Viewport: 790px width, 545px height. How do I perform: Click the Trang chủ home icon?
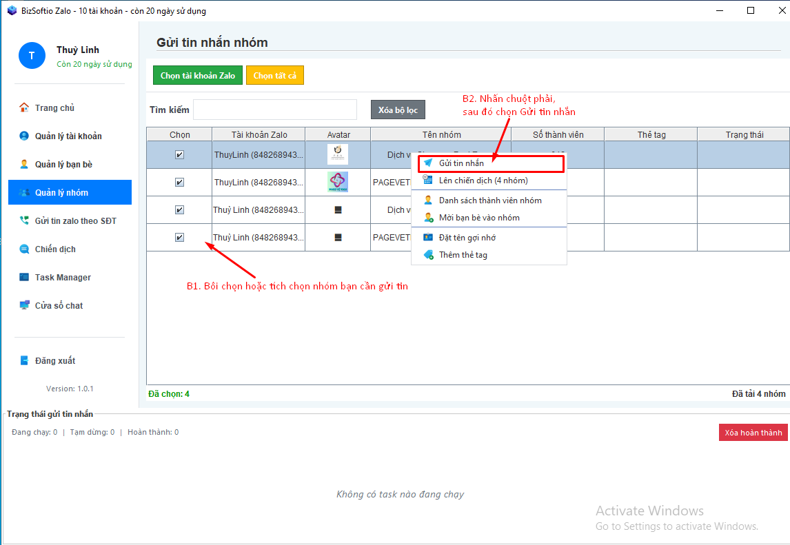click(24, 107)
